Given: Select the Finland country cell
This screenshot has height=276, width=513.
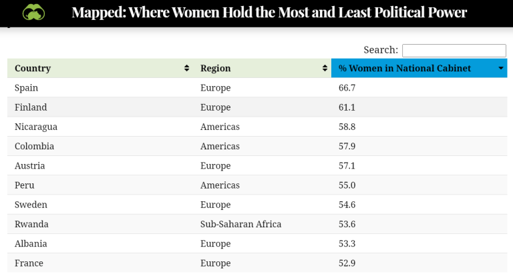Looking at the screenshot, I should [x=31, y=107].
